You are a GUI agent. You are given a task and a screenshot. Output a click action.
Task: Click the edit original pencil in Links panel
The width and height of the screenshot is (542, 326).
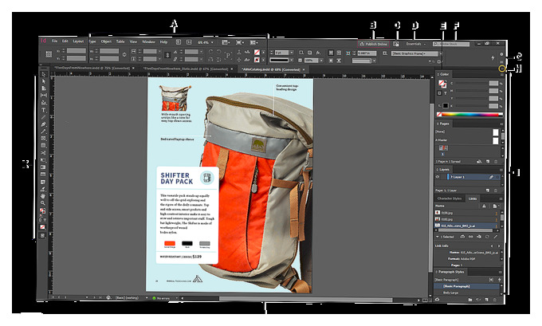point(495,237)
